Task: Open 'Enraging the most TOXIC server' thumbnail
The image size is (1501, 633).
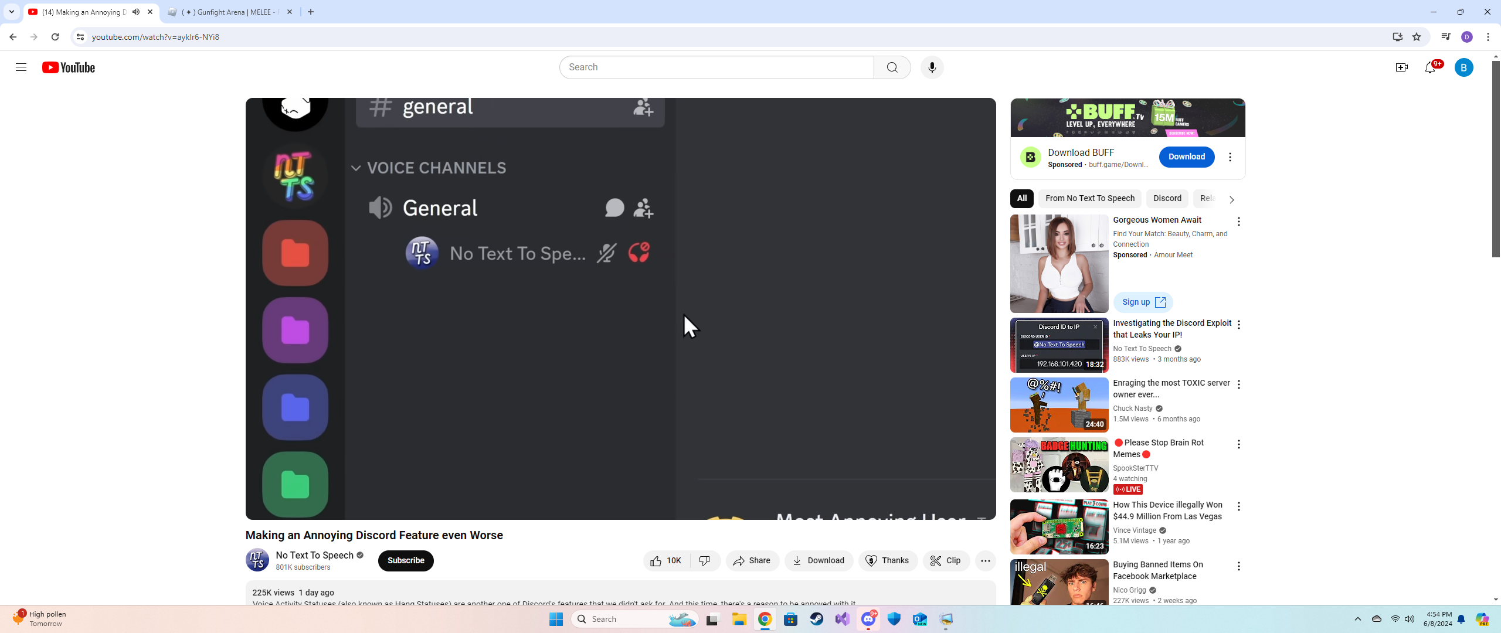Action: (x=1059, y=405)
